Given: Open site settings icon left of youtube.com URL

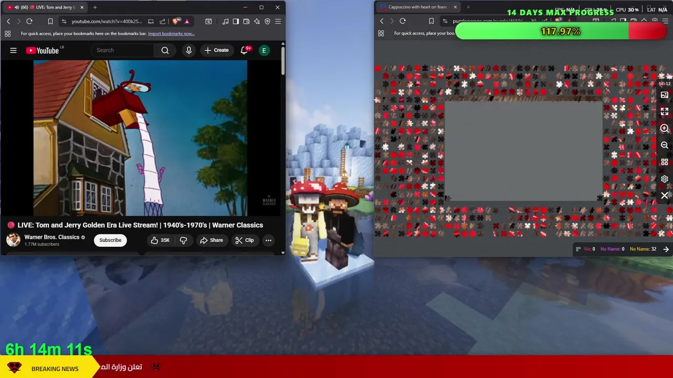Looking at the screenshot, I should [64, 21].
